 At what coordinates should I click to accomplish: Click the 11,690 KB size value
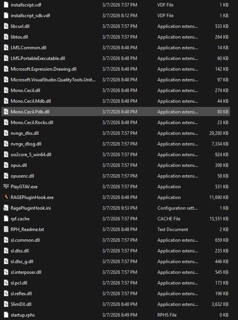click(219, 197)
